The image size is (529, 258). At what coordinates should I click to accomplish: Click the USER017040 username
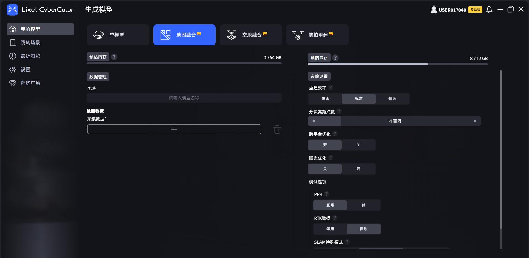[452, 10]
